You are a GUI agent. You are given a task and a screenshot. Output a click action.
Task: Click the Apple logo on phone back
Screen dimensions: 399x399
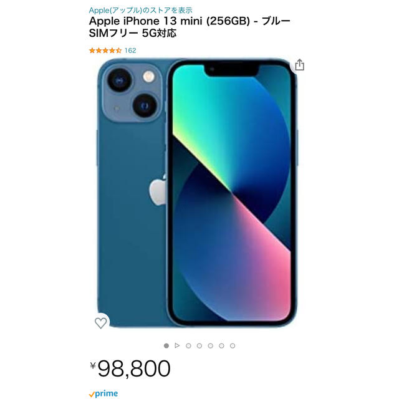pos(158,190)
